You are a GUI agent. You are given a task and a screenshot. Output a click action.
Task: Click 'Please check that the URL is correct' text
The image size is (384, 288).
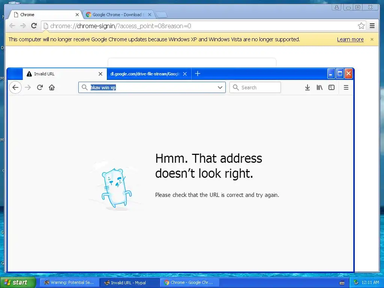point(217,195)
